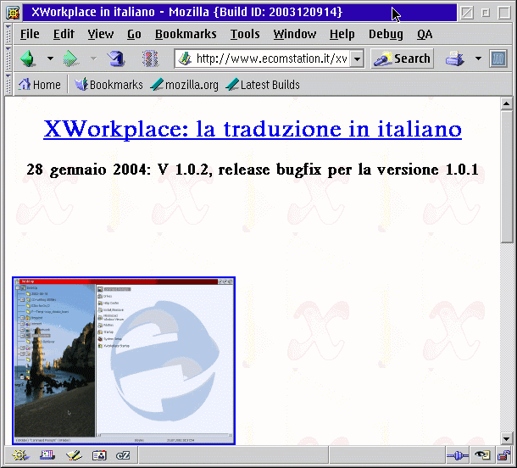The image size is (517, 468).
Task: Open the Address Book icon in status bar
Action: click(99, 456)
